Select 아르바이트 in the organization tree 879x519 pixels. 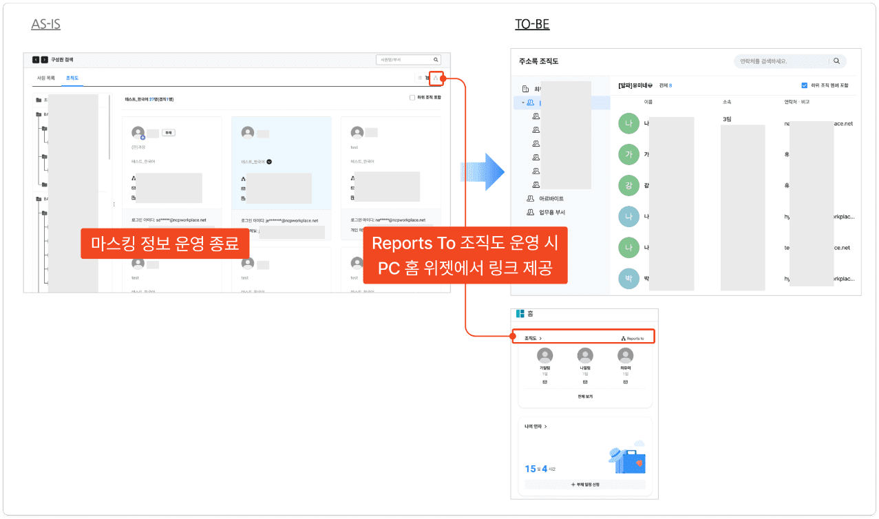(x=551, y=199)
